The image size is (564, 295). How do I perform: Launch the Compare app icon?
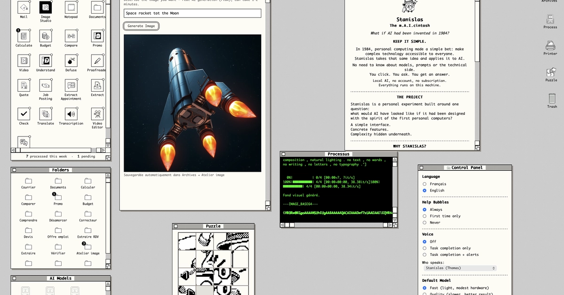[71, 36]
